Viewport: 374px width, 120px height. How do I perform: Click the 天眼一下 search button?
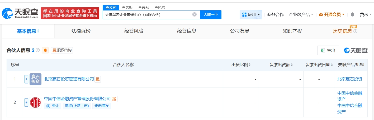[211, 15]
